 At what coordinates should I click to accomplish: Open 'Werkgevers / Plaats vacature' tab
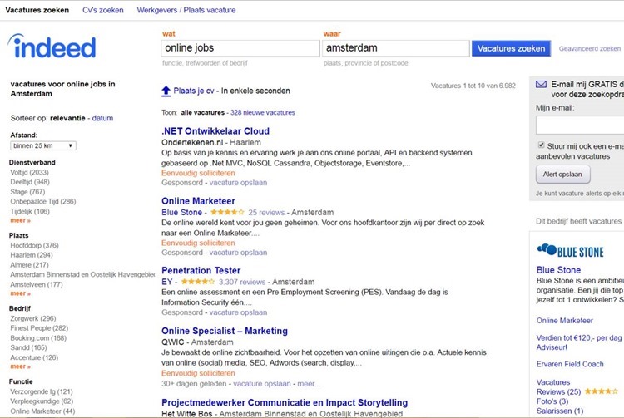[x=186, y=10]
